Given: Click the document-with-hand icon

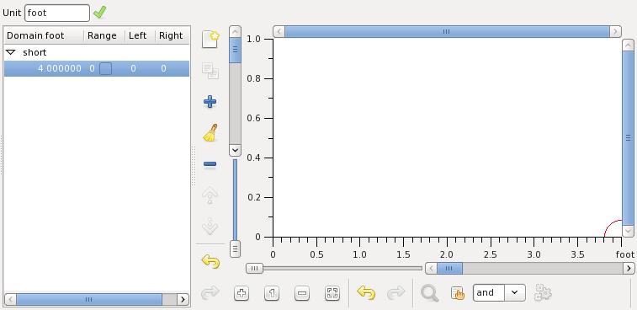Looking at the screenshot, I should tap(458, 293).
